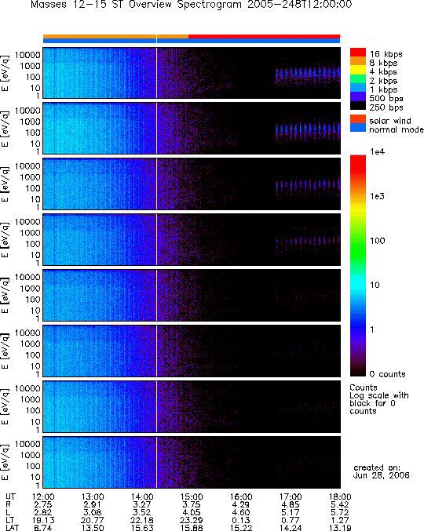424x531 pixels.
Task: Click the '0 counts' color bar label
Action: point(387,374)
